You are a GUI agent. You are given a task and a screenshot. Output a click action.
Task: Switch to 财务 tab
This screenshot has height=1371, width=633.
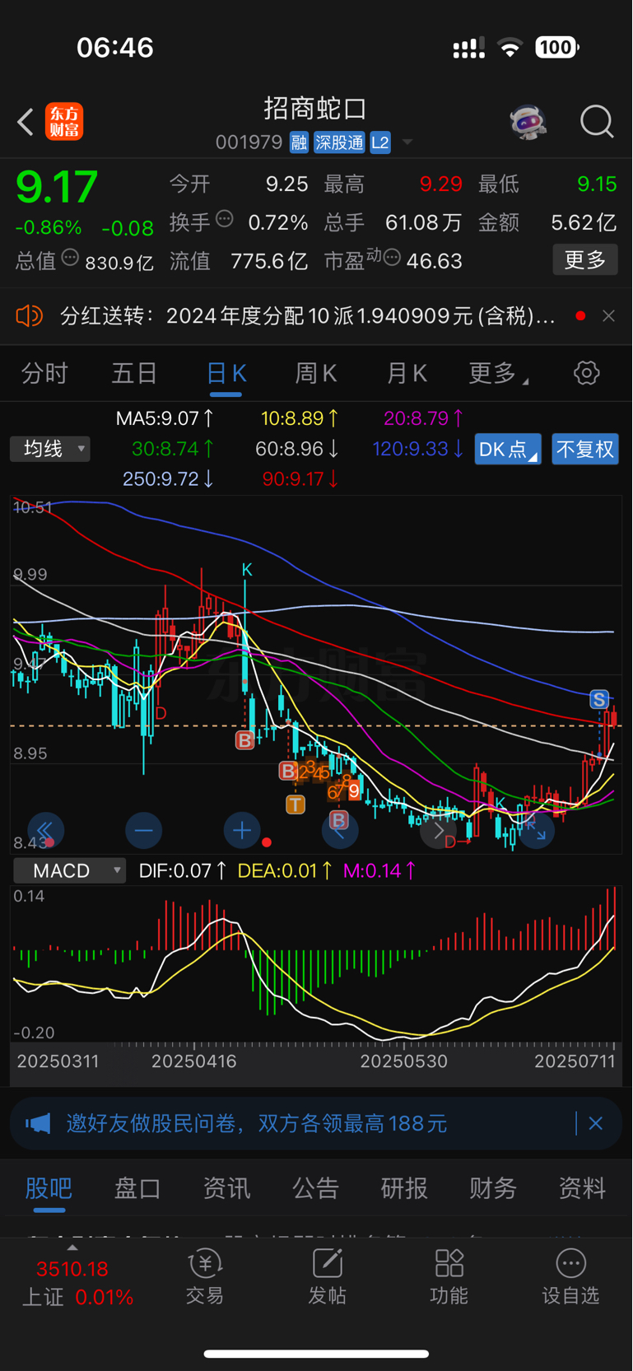coord(493,1188)
